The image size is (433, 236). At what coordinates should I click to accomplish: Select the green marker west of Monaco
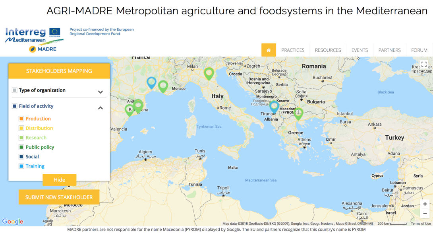[x=163, y=87]
